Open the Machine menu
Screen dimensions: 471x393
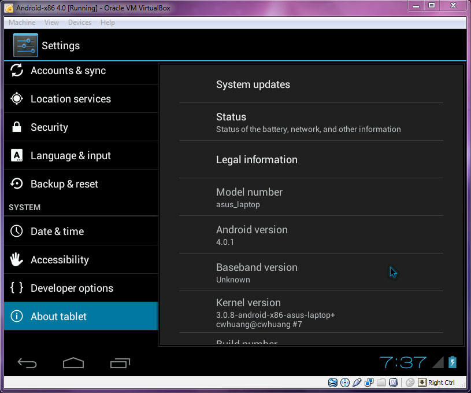pyautogui.click(x=22, y=23)
